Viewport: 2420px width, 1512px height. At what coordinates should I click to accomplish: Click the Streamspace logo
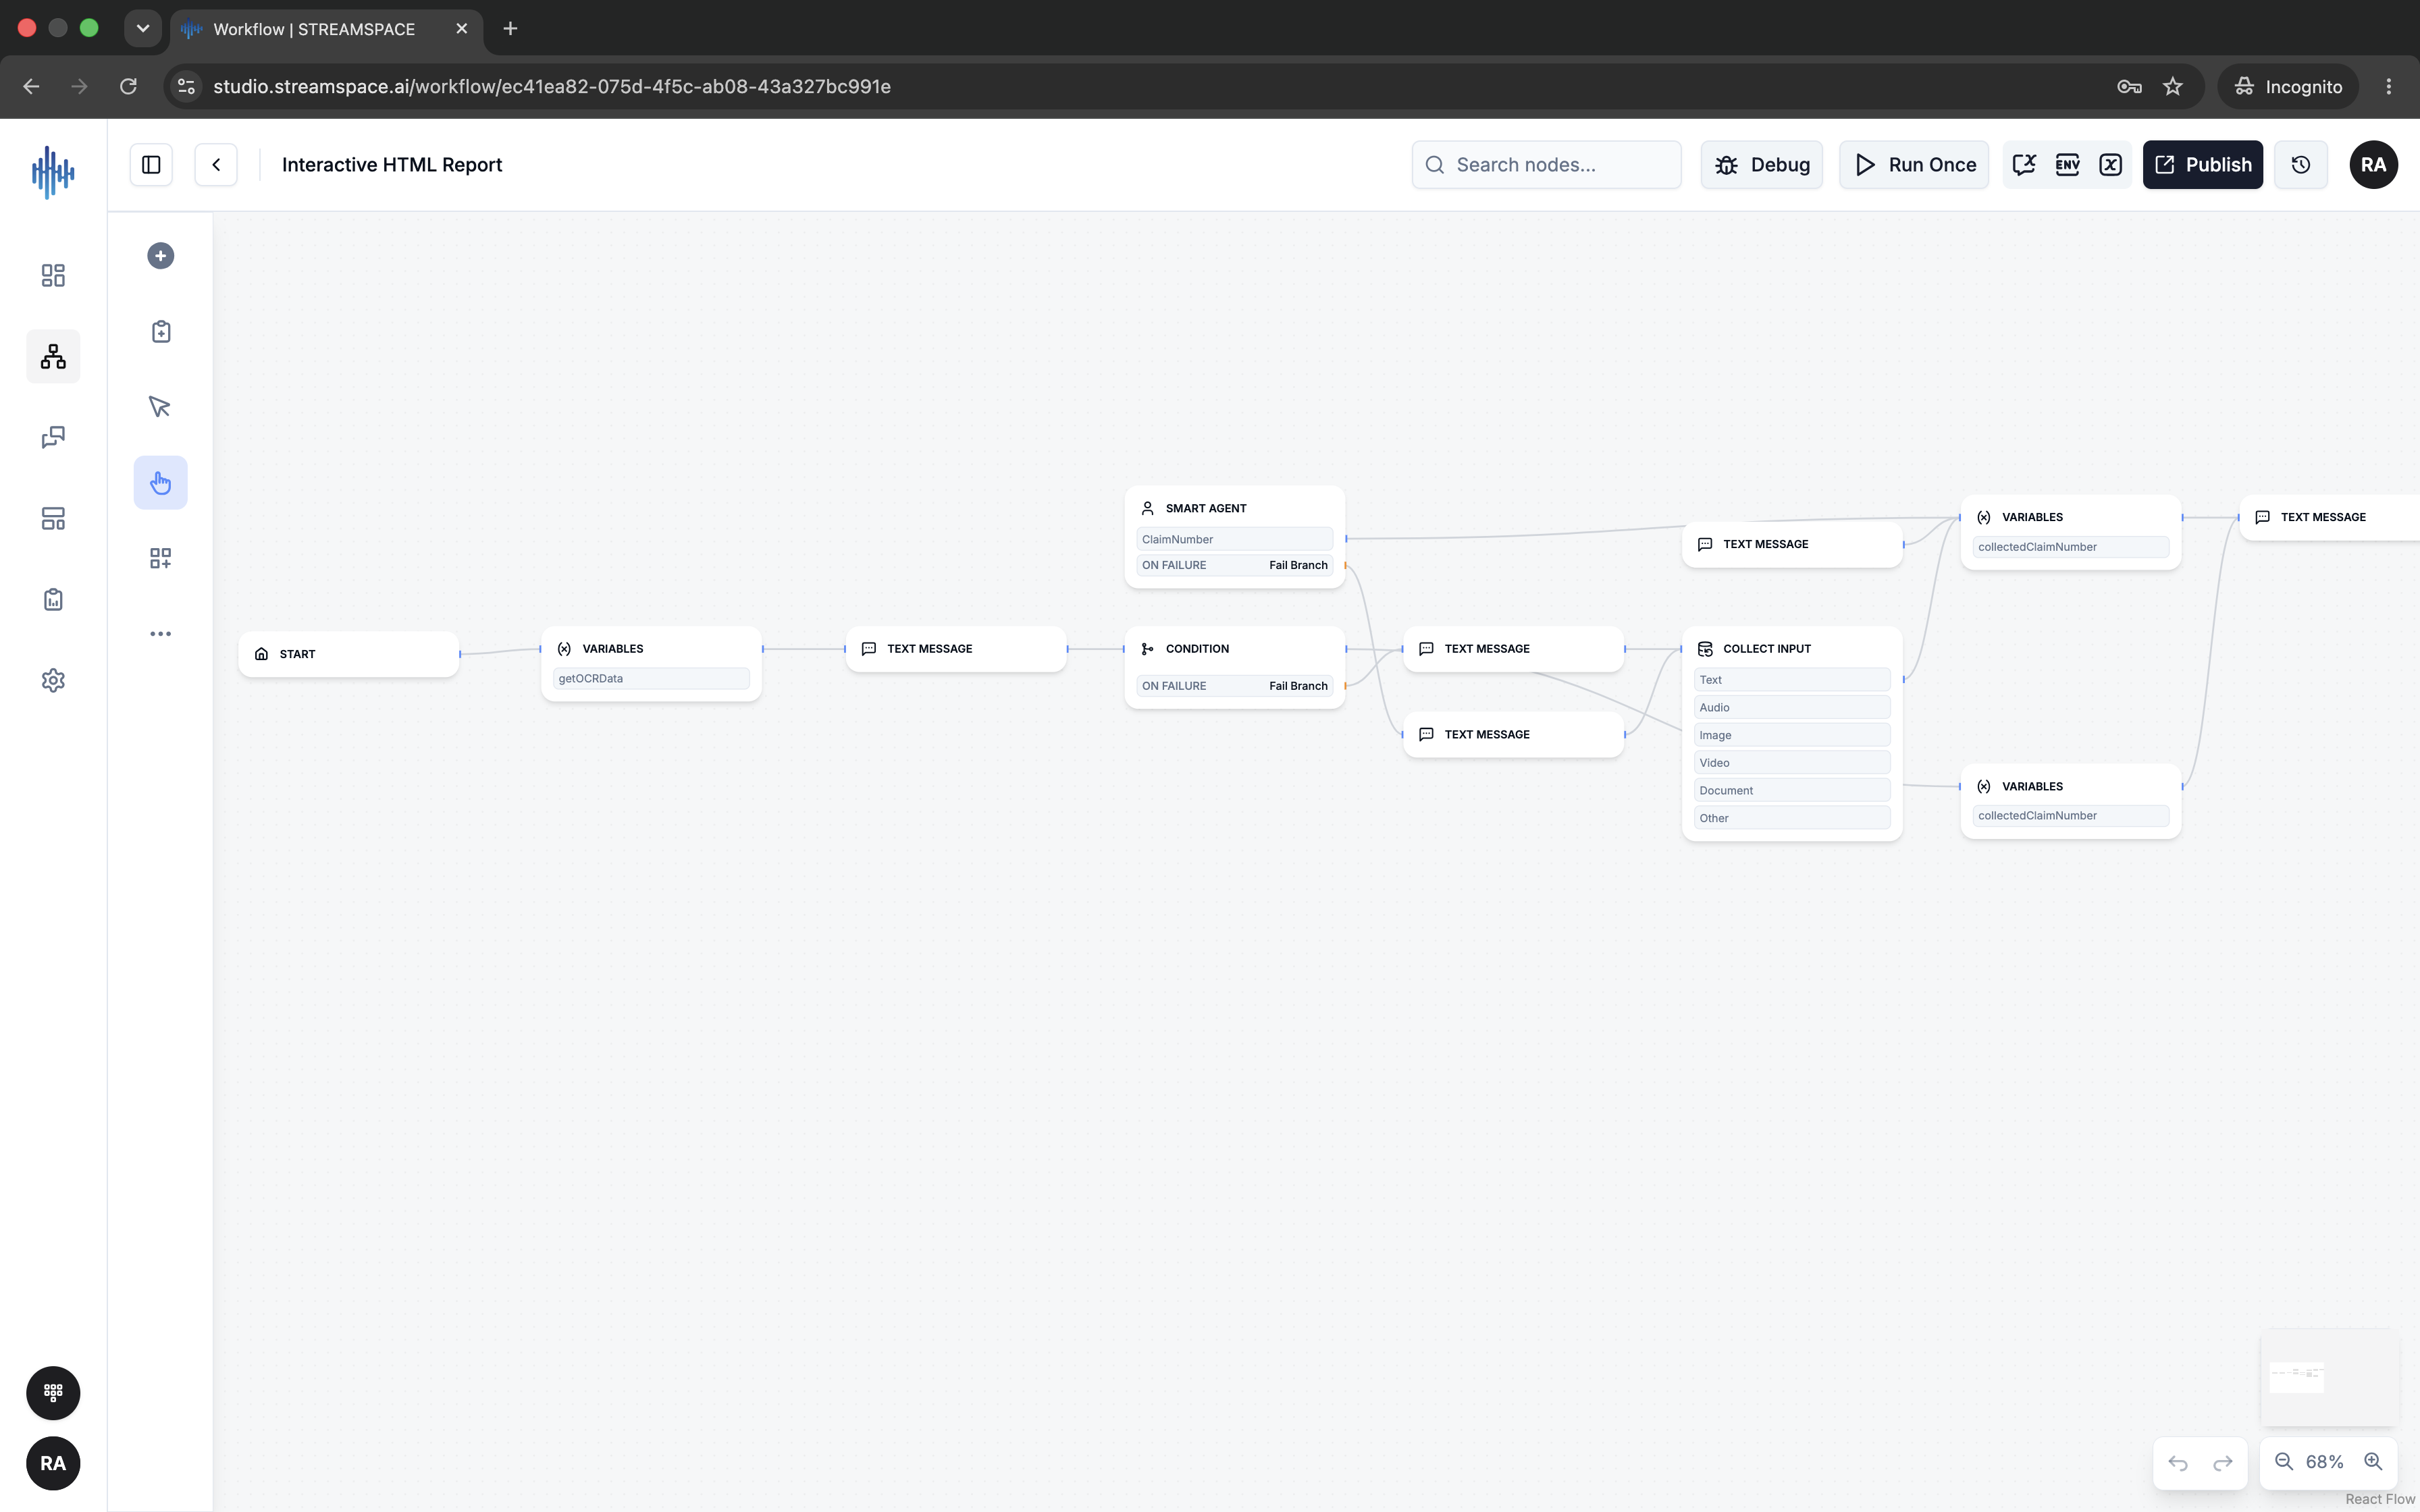(x=53, y=172)
